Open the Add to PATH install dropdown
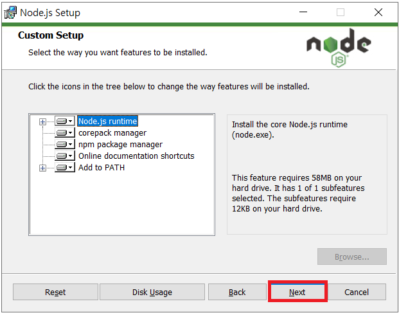Image resolution: width=399 pixels, height=315 pixels. (65, 168)
